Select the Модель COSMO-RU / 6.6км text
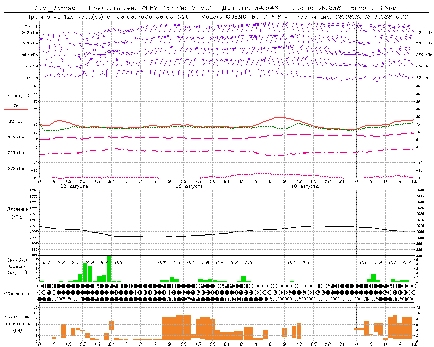The width and height of the screenshot is (434, 347). click(x=244, y=17)
